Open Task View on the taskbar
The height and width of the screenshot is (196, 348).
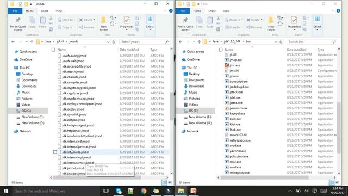coord(106,191)
